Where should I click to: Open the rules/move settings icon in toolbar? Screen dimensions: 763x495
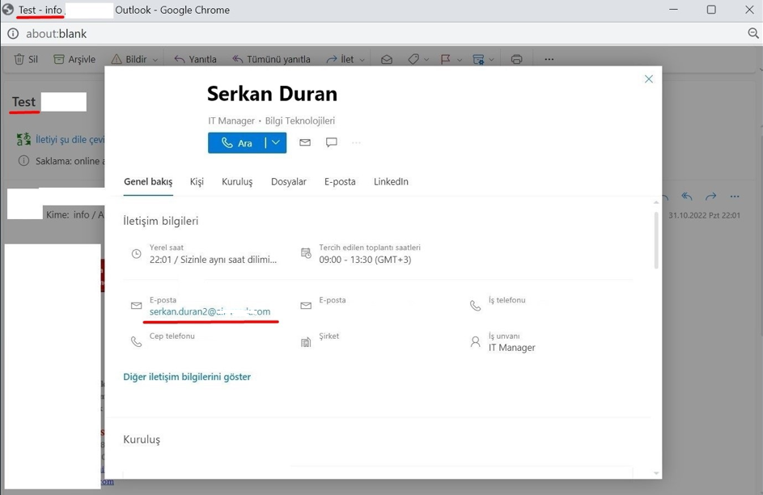(x=478, y=59)
